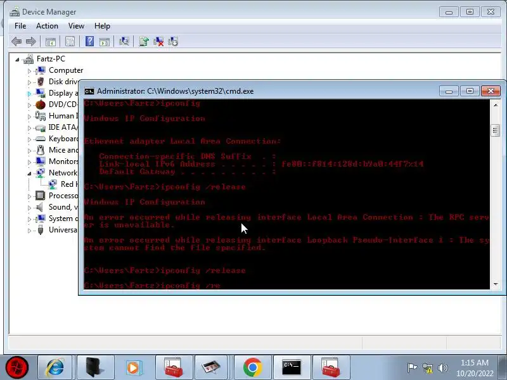
Task: Expand the Display adapters category
Action: pos(29,93)
